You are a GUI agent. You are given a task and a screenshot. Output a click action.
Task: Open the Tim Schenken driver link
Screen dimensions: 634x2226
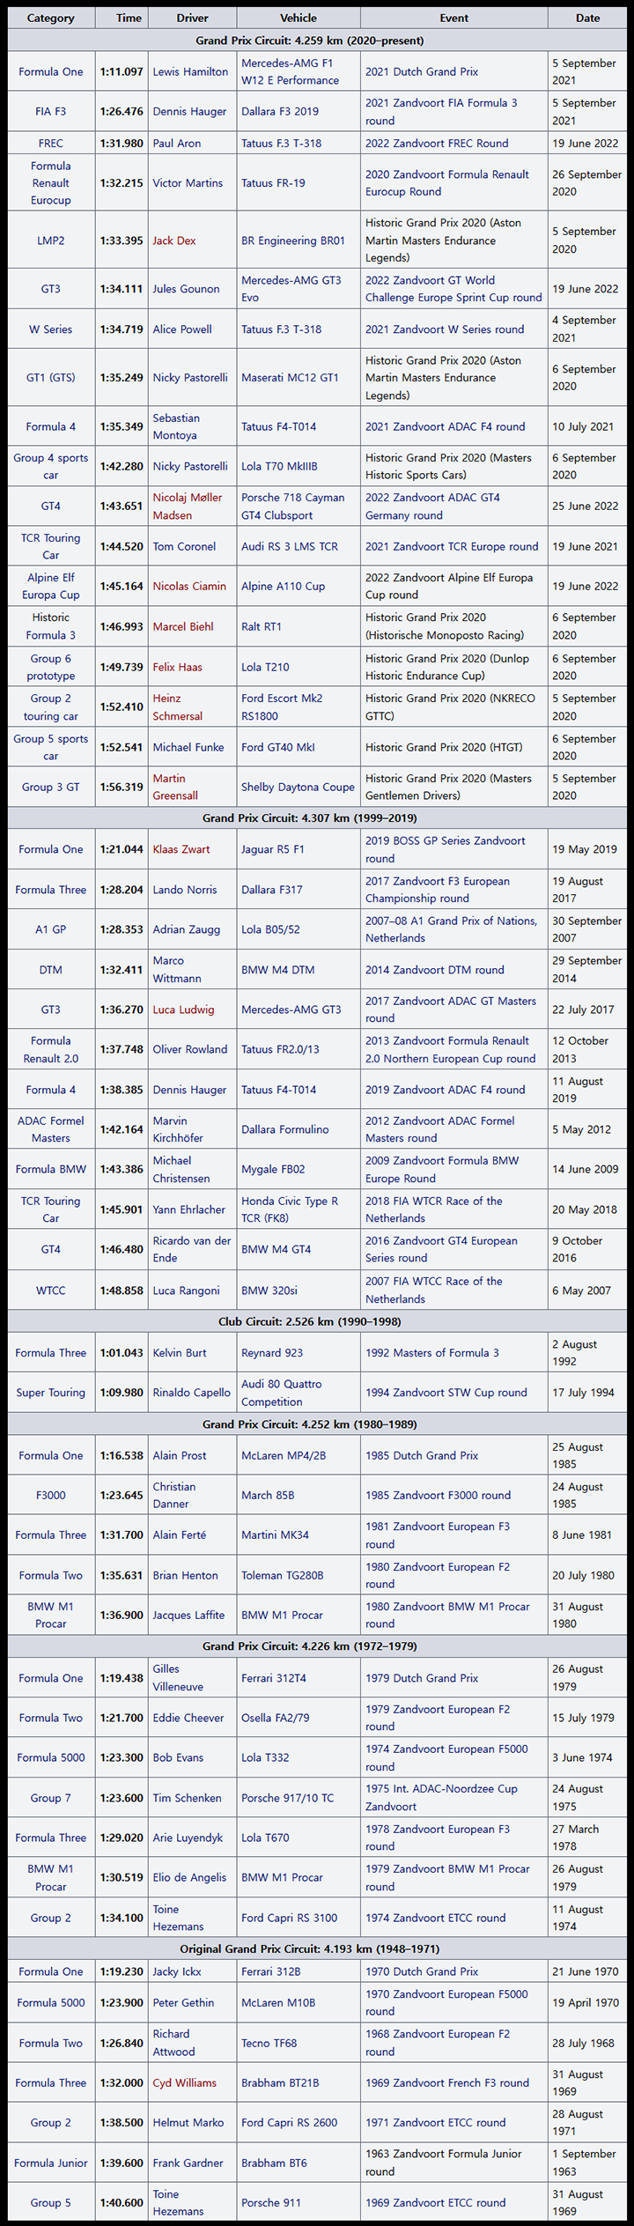188,1799
